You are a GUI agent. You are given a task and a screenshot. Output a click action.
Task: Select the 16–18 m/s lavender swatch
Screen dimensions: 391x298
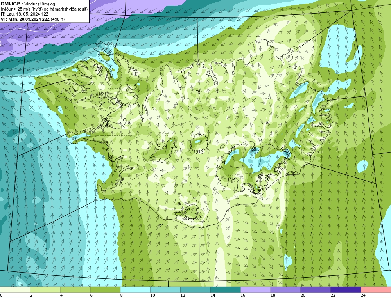[256, 289]
